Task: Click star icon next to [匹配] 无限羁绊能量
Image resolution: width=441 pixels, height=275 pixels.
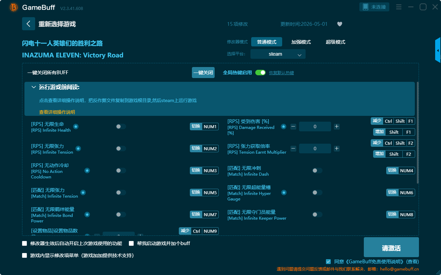Action: 87,214
